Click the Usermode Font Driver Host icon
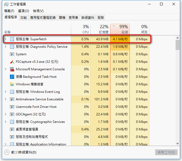The width and height of the screenshot is (182, 161). (12, 107)
